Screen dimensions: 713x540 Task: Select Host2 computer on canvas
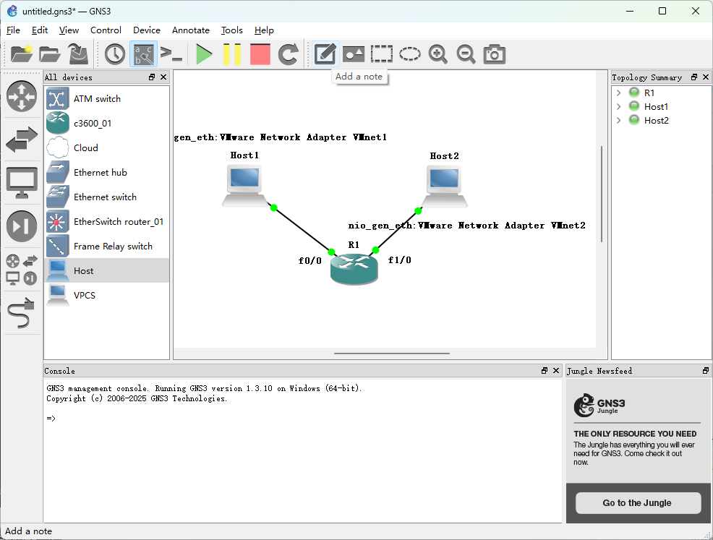444,187
